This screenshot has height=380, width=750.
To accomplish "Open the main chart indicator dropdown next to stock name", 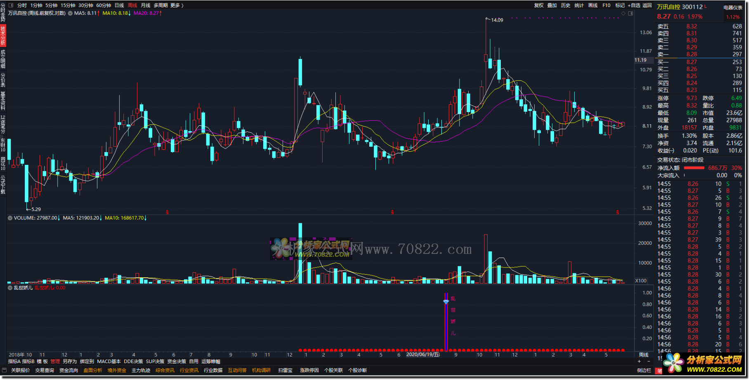I will pyautogui.click(x=70, y=13).
